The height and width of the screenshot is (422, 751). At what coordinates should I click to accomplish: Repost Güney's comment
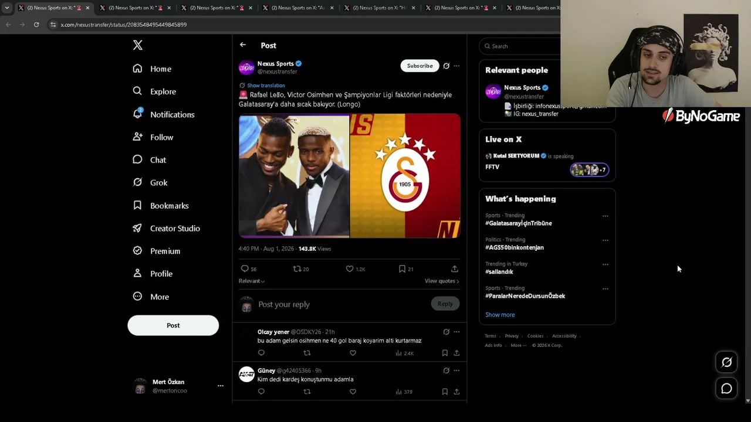coord(307,392)
